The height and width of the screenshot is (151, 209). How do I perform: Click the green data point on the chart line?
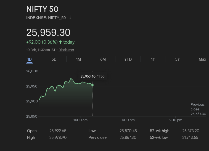(92, 85)
